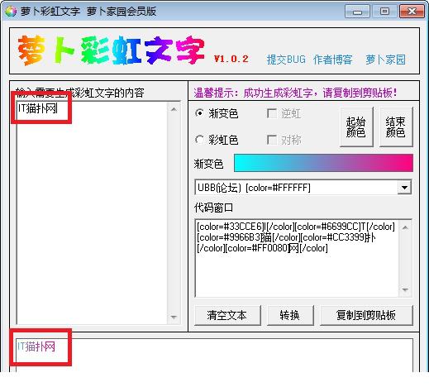Open the 作者博客 link
The height and width of the screenshot is (387, 429).
[x=332, y=60]
